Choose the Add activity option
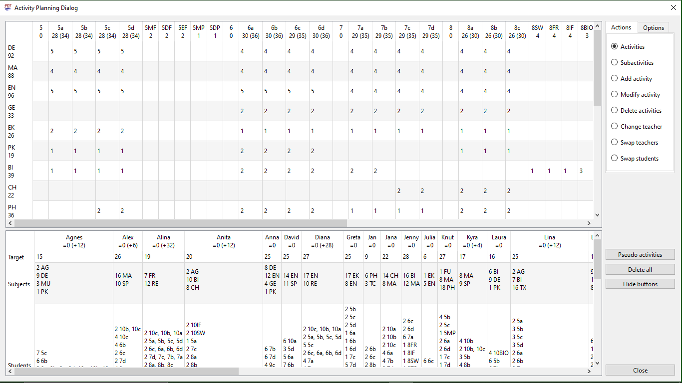This screenshot has height=383, width=682. click(632, 79)
